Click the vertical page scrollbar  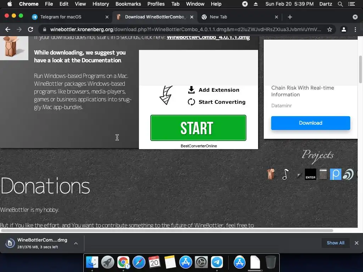coord(360,69)
